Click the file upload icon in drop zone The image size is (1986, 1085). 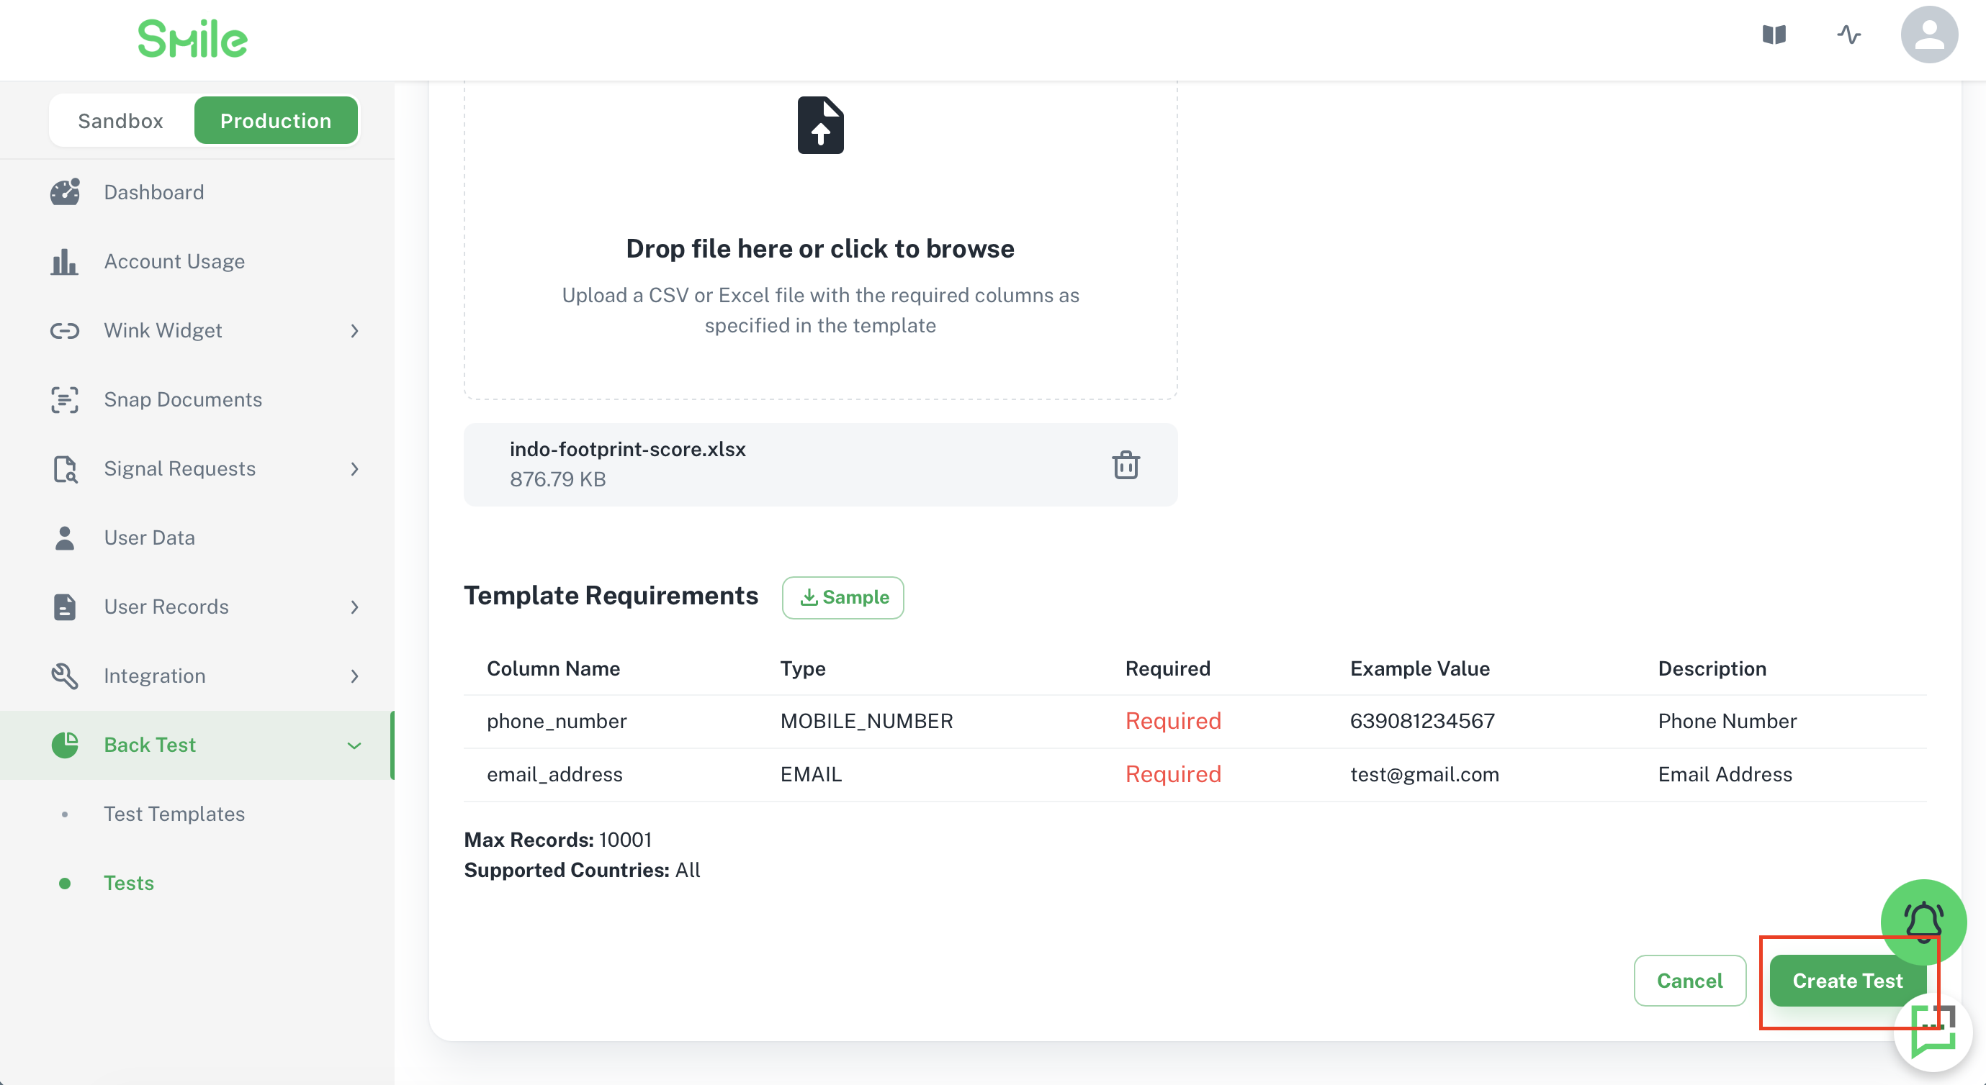820,125
